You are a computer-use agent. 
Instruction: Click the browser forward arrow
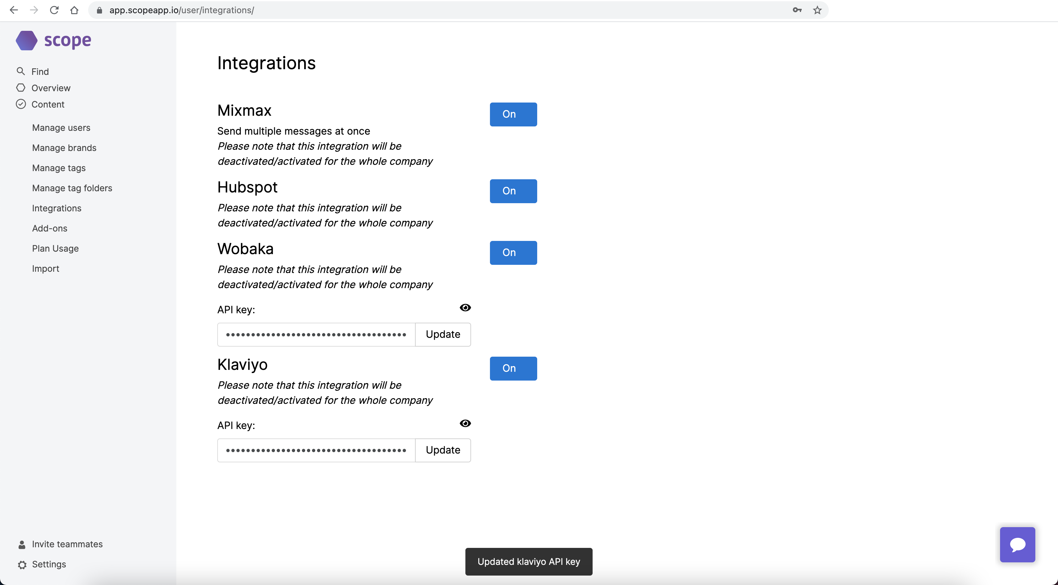pyautogui.click(x=34, y=10)
